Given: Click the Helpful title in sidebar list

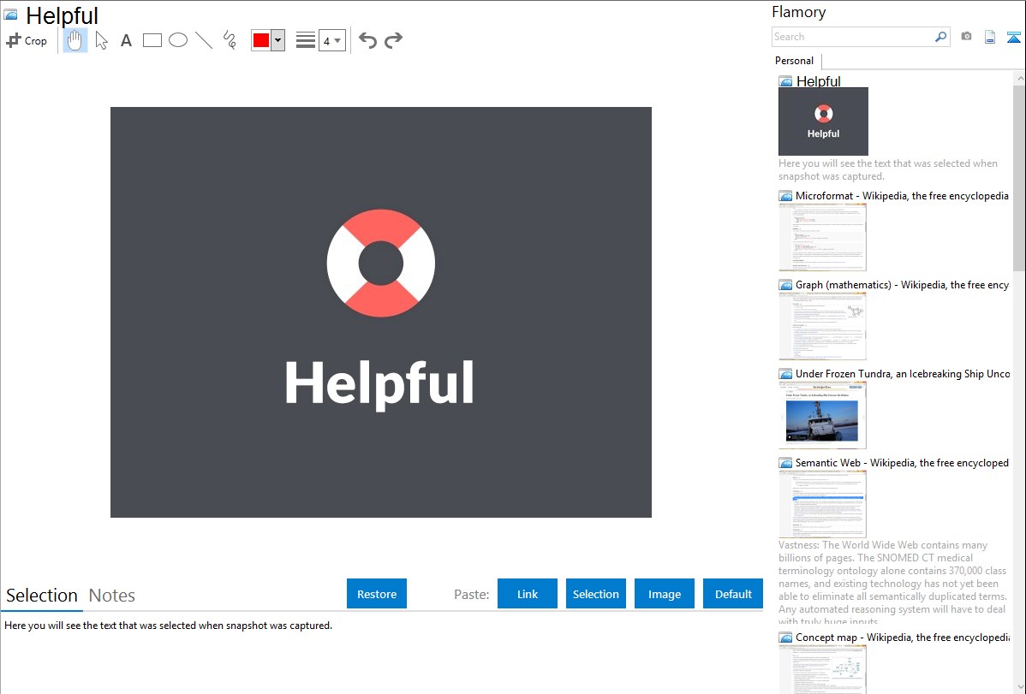Looking at the screenshot, I should pos(818,81).
